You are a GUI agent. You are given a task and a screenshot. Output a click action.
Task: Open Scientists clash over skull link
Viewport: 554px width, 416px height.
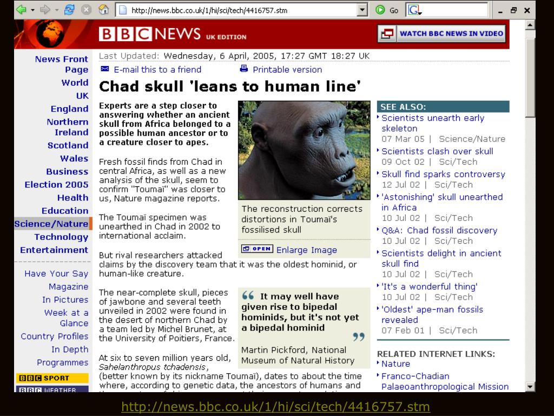tap(437, 152)
